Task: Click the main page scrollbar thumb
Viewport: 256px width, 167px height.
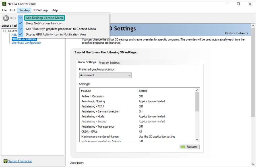Action: (x=253, y=72)
